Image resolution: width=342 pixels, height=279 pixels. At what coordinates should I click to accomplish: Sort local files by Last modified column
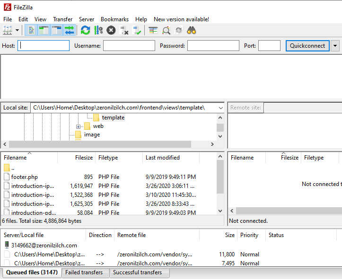pyautogui.click(x=171, y=158)
